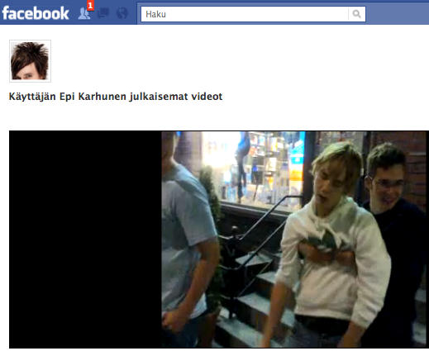Click the lit shop window in video
This screenshot has width=429, height=351.
254,168
